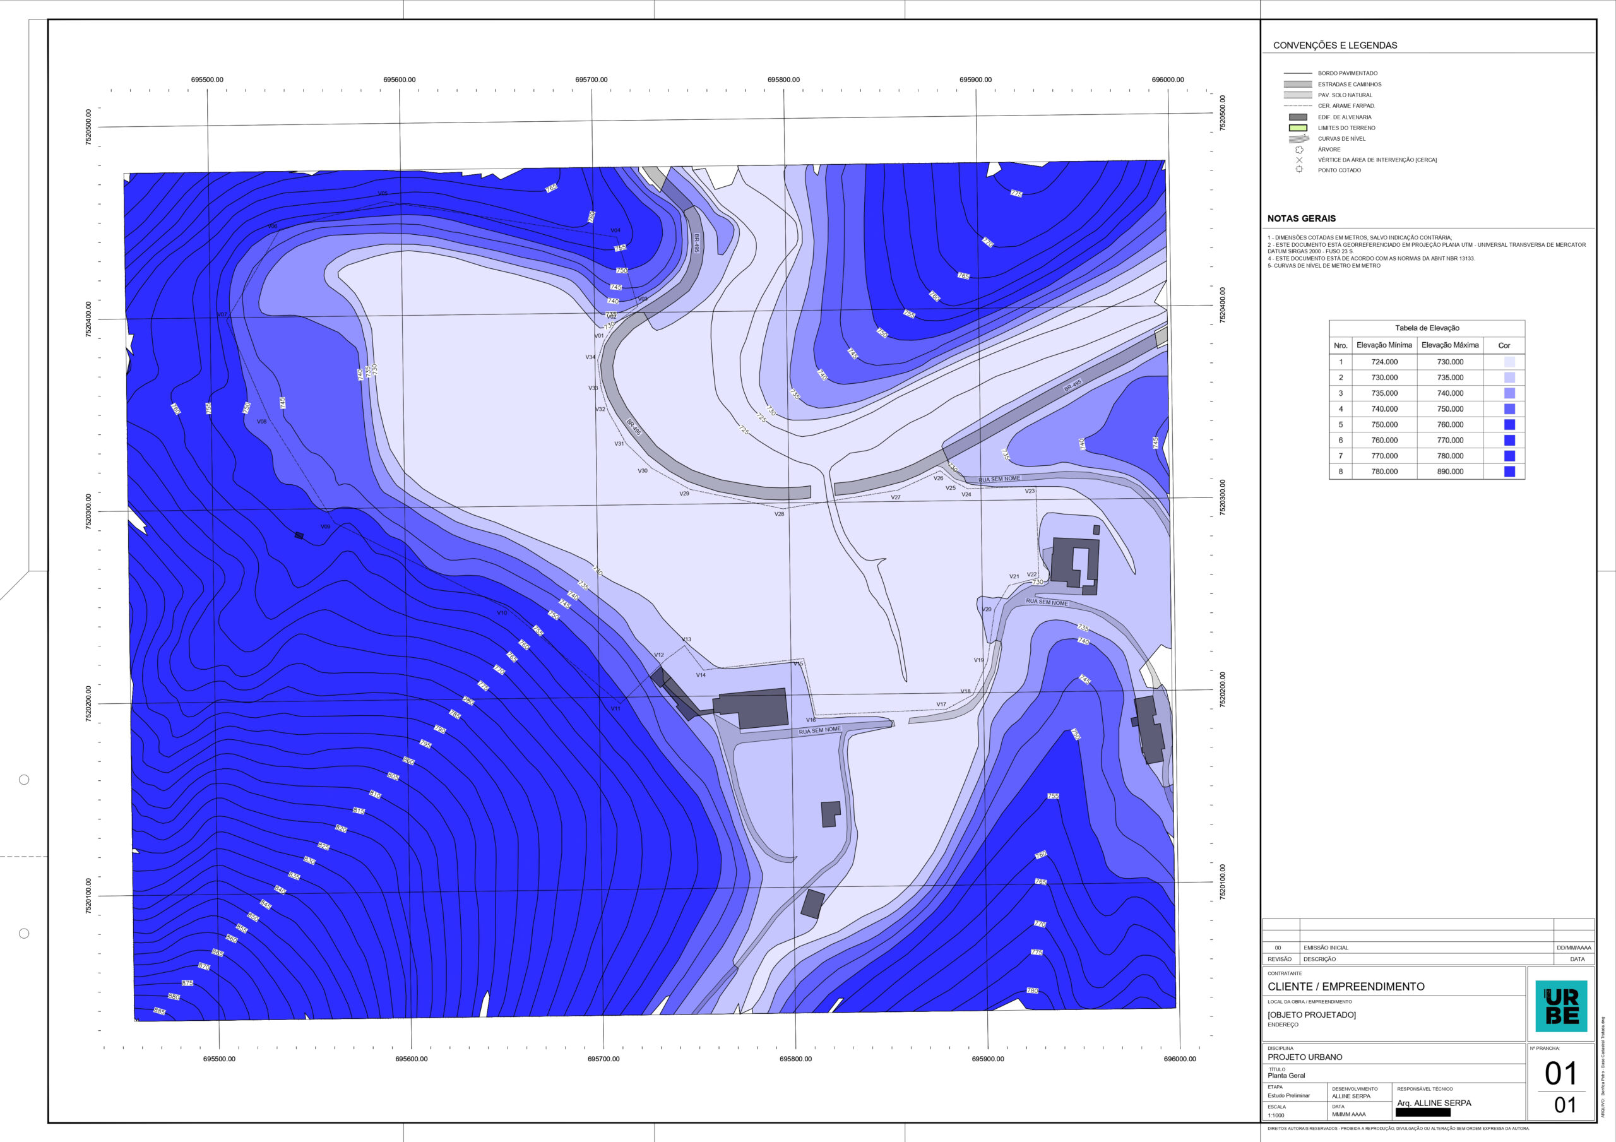Click the 695800.00 top coordinate label
Viewport: 1616px width, 1142px height.
[x=783, y=80]
